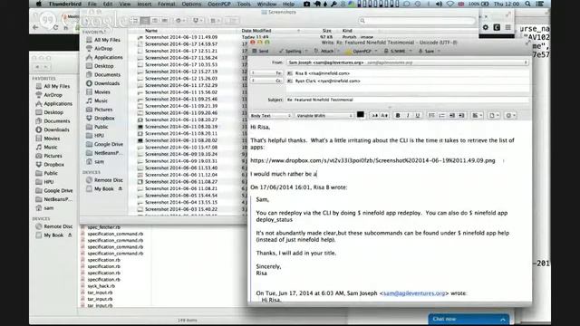The width and height of the screenshot is (580, 326).
Task: Open the Save dropdown arrow
Action: (439, 51)
